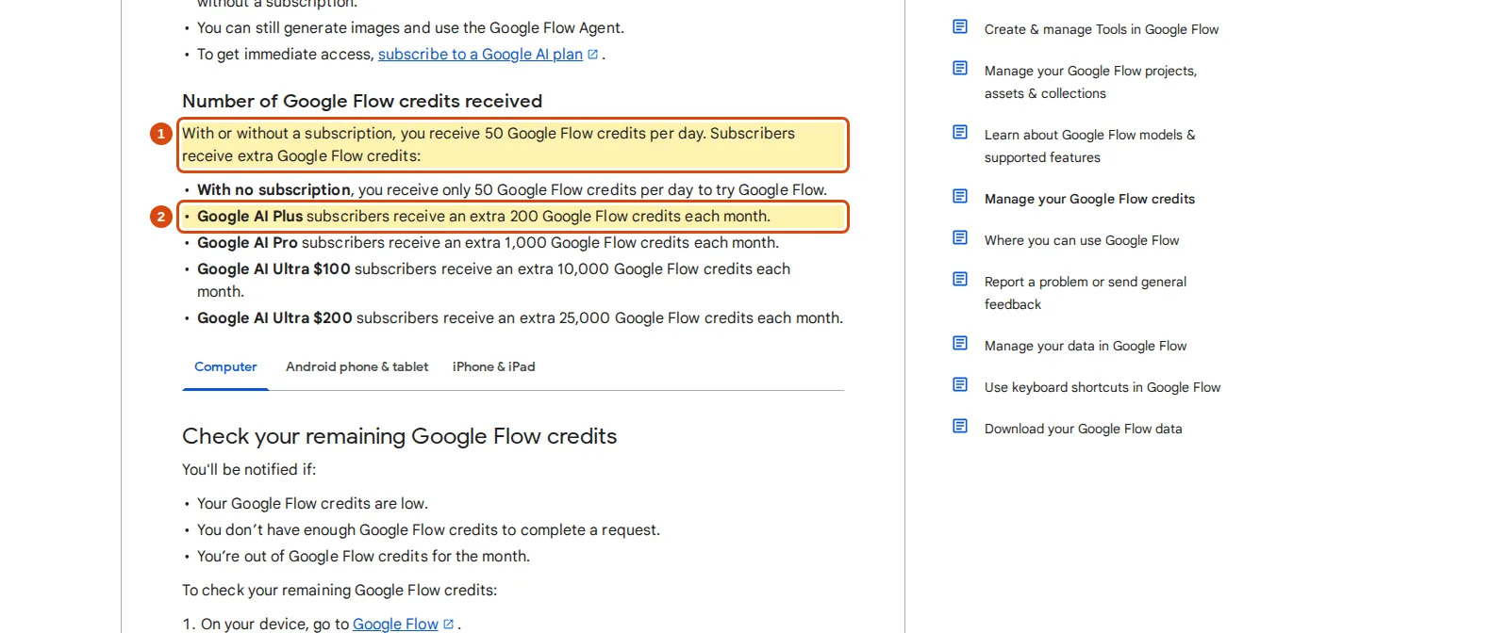Click the Google AI Ultra $100 bullet
Viewport: 1509px width, 633px height.
point(493,281)
